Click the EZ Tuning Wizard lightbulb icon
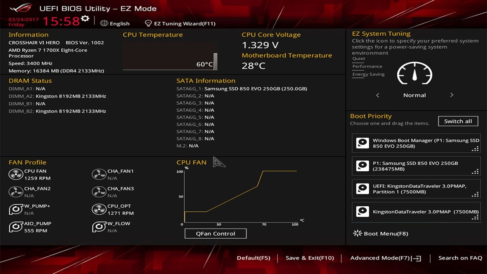The image size is (487, 274). (x=148, y=24)
